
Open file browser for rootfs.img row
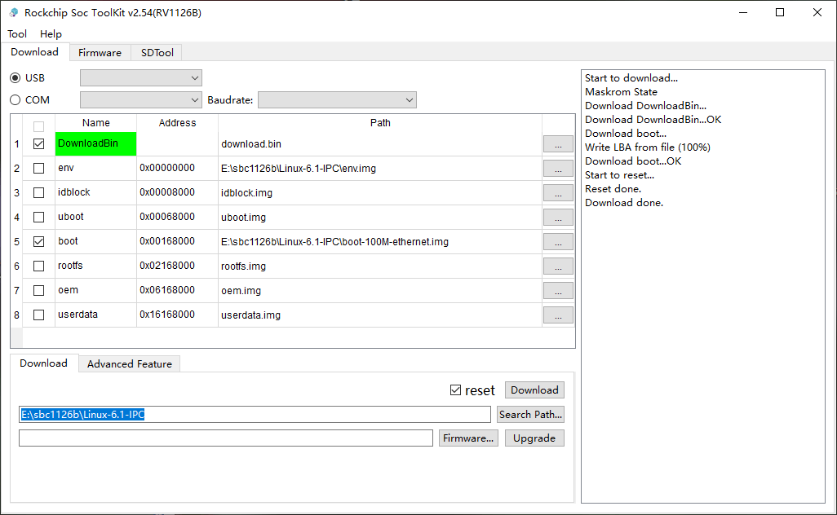tap(558, 266)
